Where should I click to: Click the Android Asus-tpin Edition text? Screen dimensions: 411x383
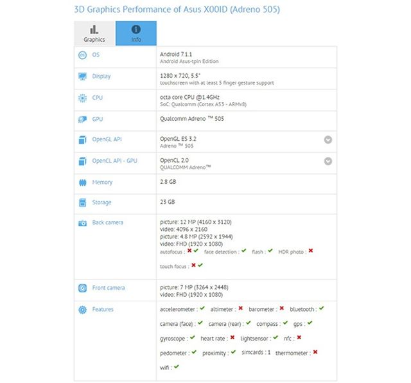[189, 62]
